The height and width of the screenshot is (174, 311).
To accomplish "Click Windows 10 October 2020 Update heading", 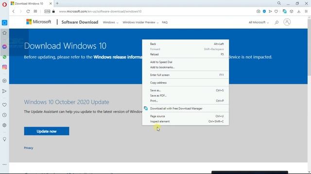I will (x=67, y=102).
